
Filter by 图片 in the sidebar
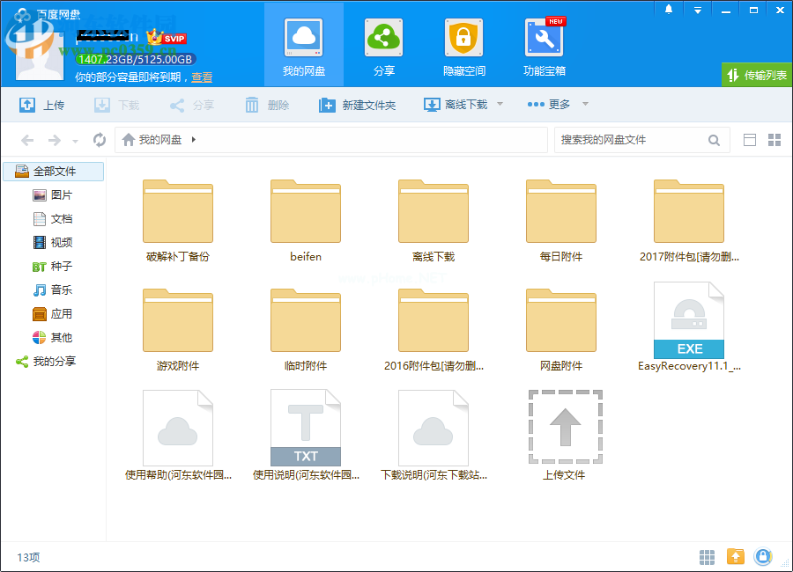coord(53,195)
